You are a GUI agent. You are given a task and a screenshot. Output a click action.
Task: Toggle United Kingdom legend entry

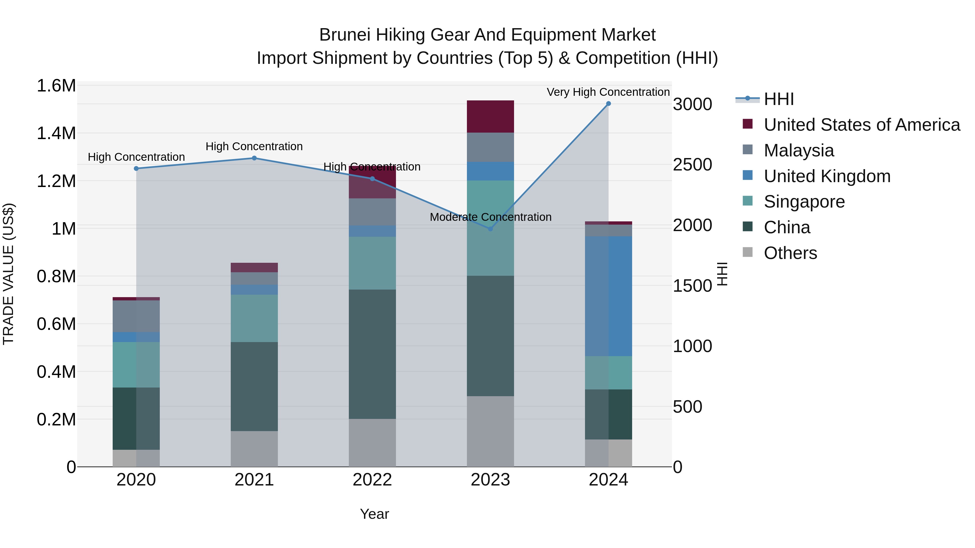(816, 176)
